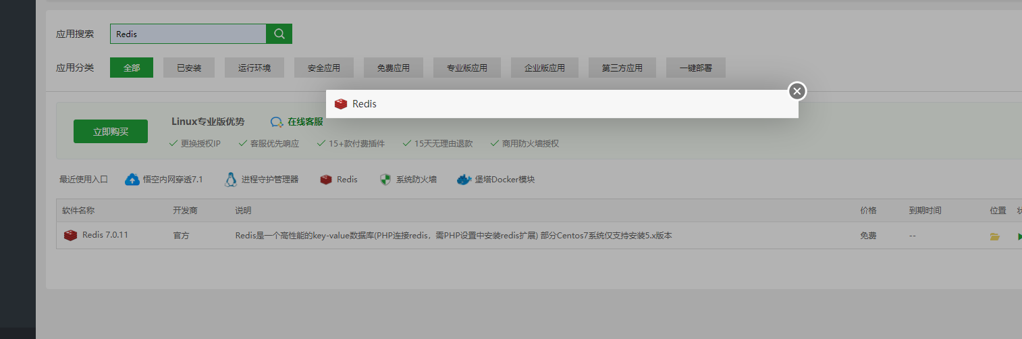Viewport: 1022px width, 339px height.
Task: Click the Redis icon in recent entries
Action: point(326,180)
